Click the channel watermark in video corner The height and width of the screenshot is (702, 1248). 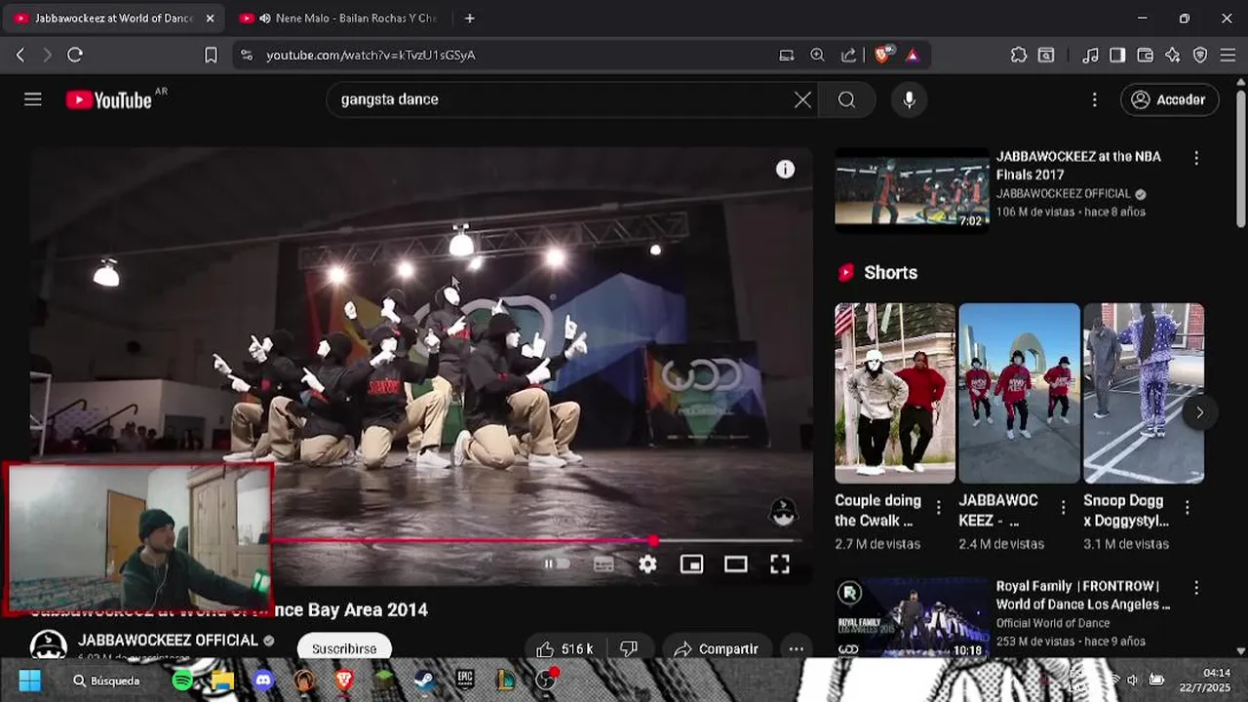coord(784,513)
